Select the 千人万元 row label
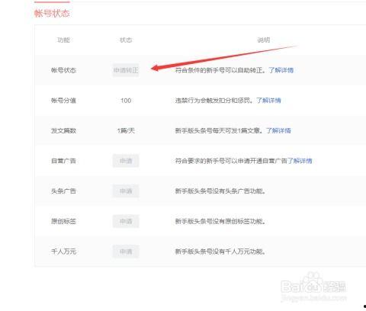The image size is (366, 311). tap(63, 252)
